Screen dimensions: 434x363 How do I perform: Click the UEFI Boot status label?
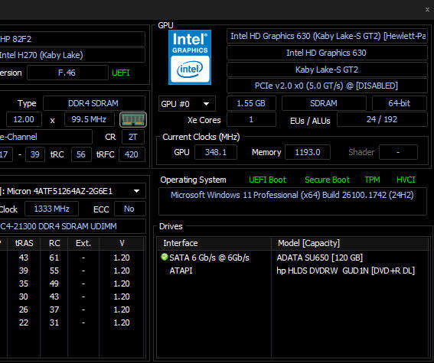tap(267, 180)
